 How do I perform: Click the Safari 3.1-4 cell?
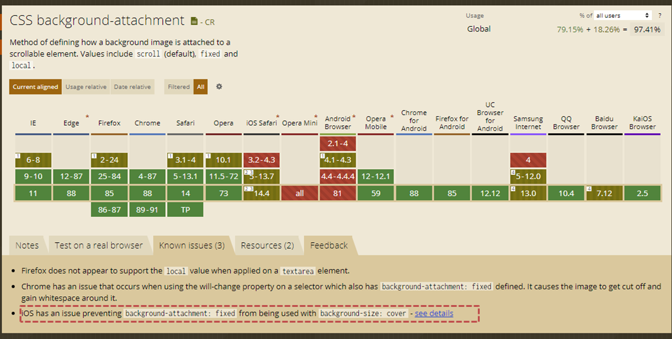pyautogui.click(x=185, y=160)
